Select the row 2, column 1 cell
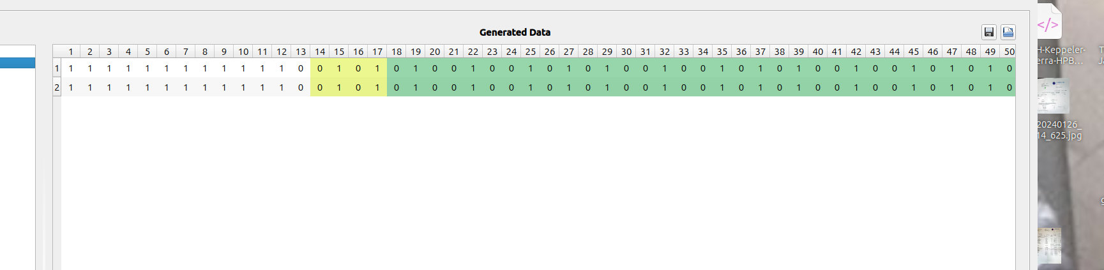 (71, 87)
